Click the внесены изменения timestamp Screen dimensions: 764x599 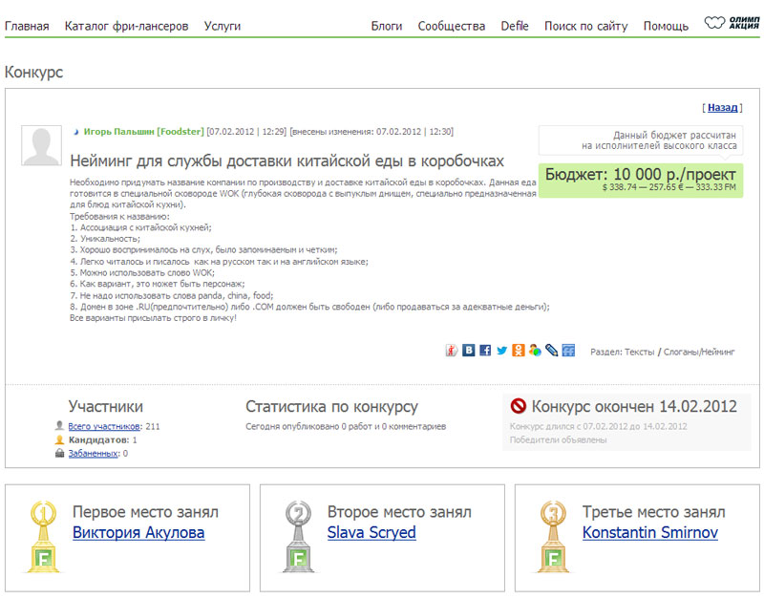(371, 132)
